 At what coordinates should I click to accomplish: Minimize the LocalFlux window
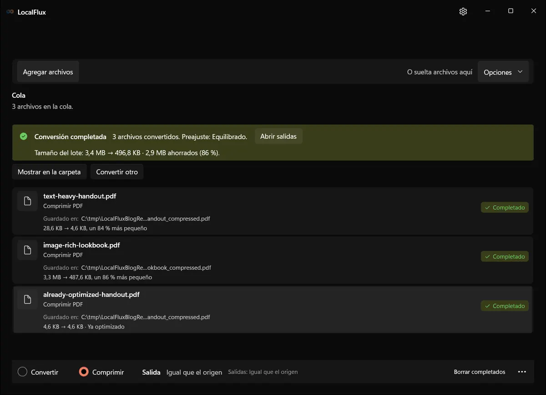pos(487,11)
